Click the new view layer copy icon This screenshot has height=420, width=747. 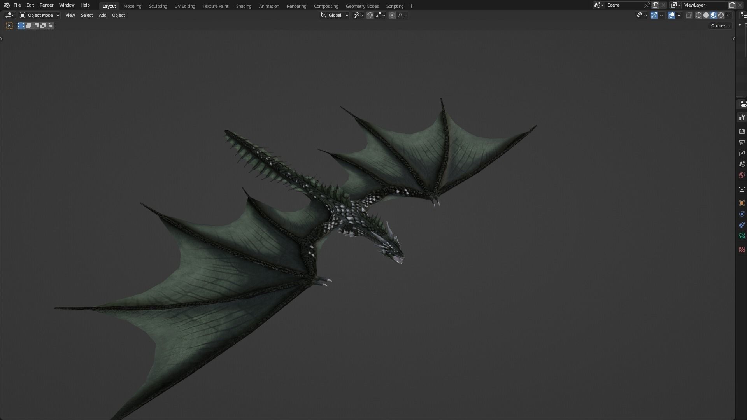732,5
